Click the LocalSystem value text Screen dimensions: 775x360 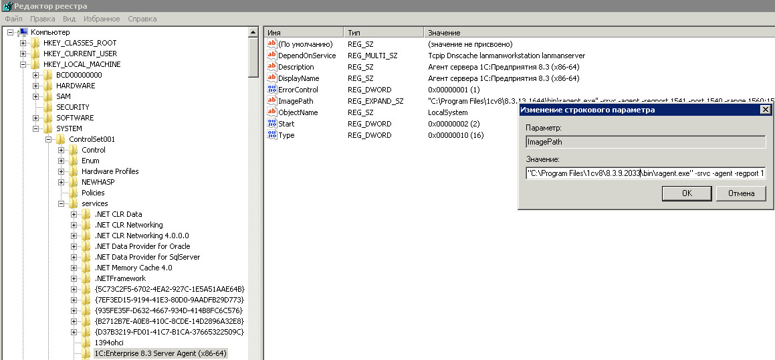[448, 112]
